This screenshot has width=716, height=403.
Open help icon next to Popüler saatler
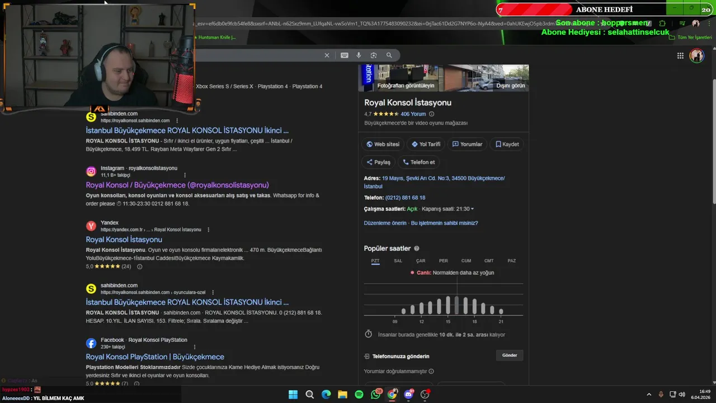[416, 249]
